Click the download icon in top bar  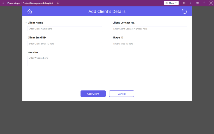point(191,3)
